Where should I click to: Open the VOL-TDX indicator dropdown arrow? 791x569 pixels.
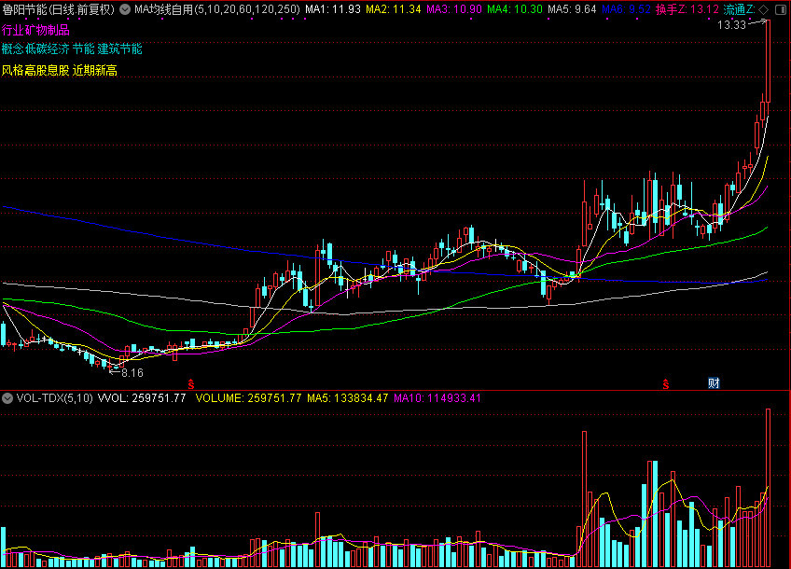click(x=7, y=398)
